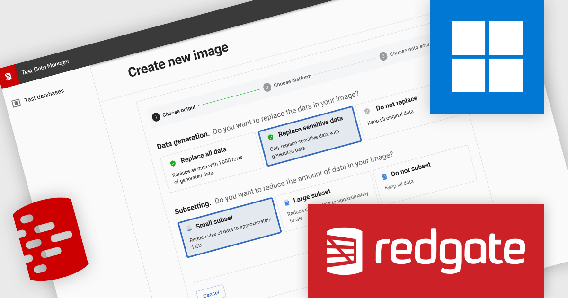Click 'Replace all data with 1,000 rows' text
This screenshot has height=298, width=568.
pyautogui.click(x=208, y=167)
